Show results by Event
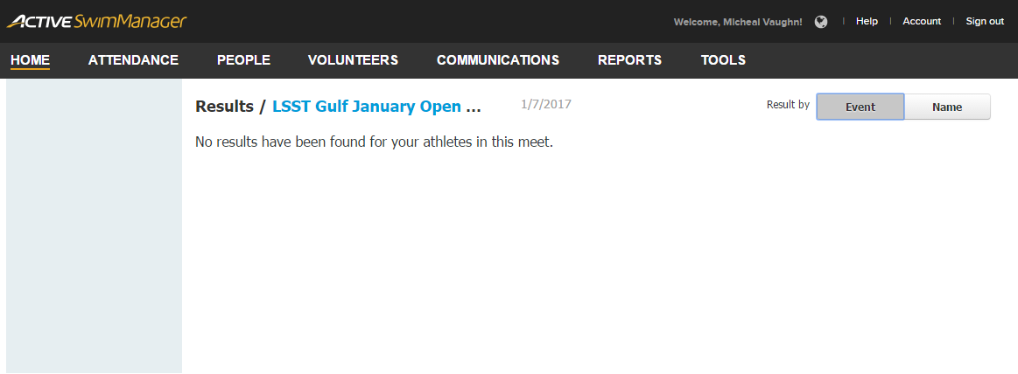1018x374 pixels. [860, 107]
